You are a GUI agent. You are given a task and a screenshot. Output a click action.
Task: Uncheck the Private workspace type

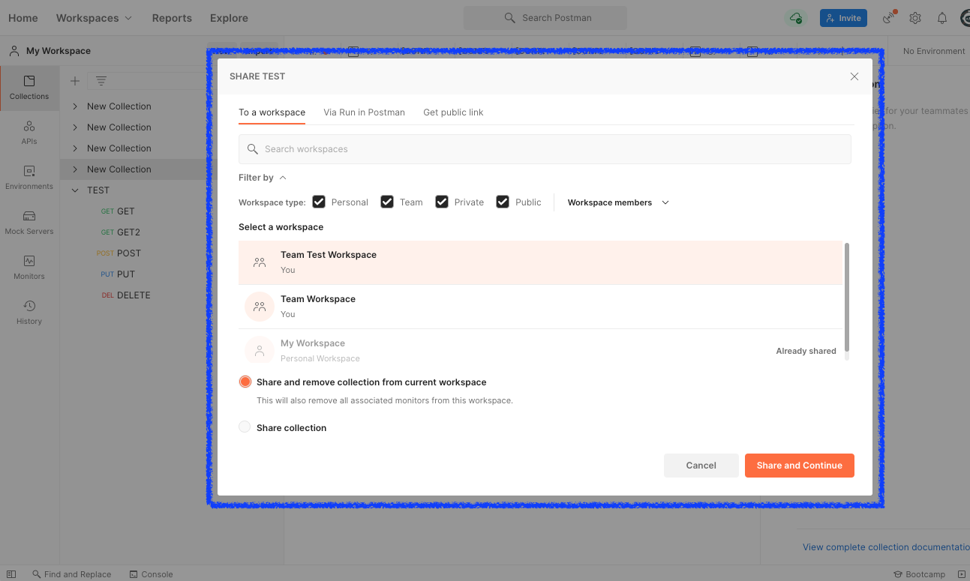tap(442, 202)
